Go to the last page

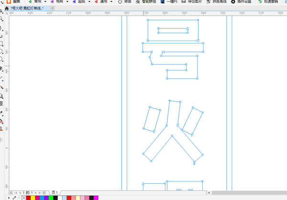(40, 193)
